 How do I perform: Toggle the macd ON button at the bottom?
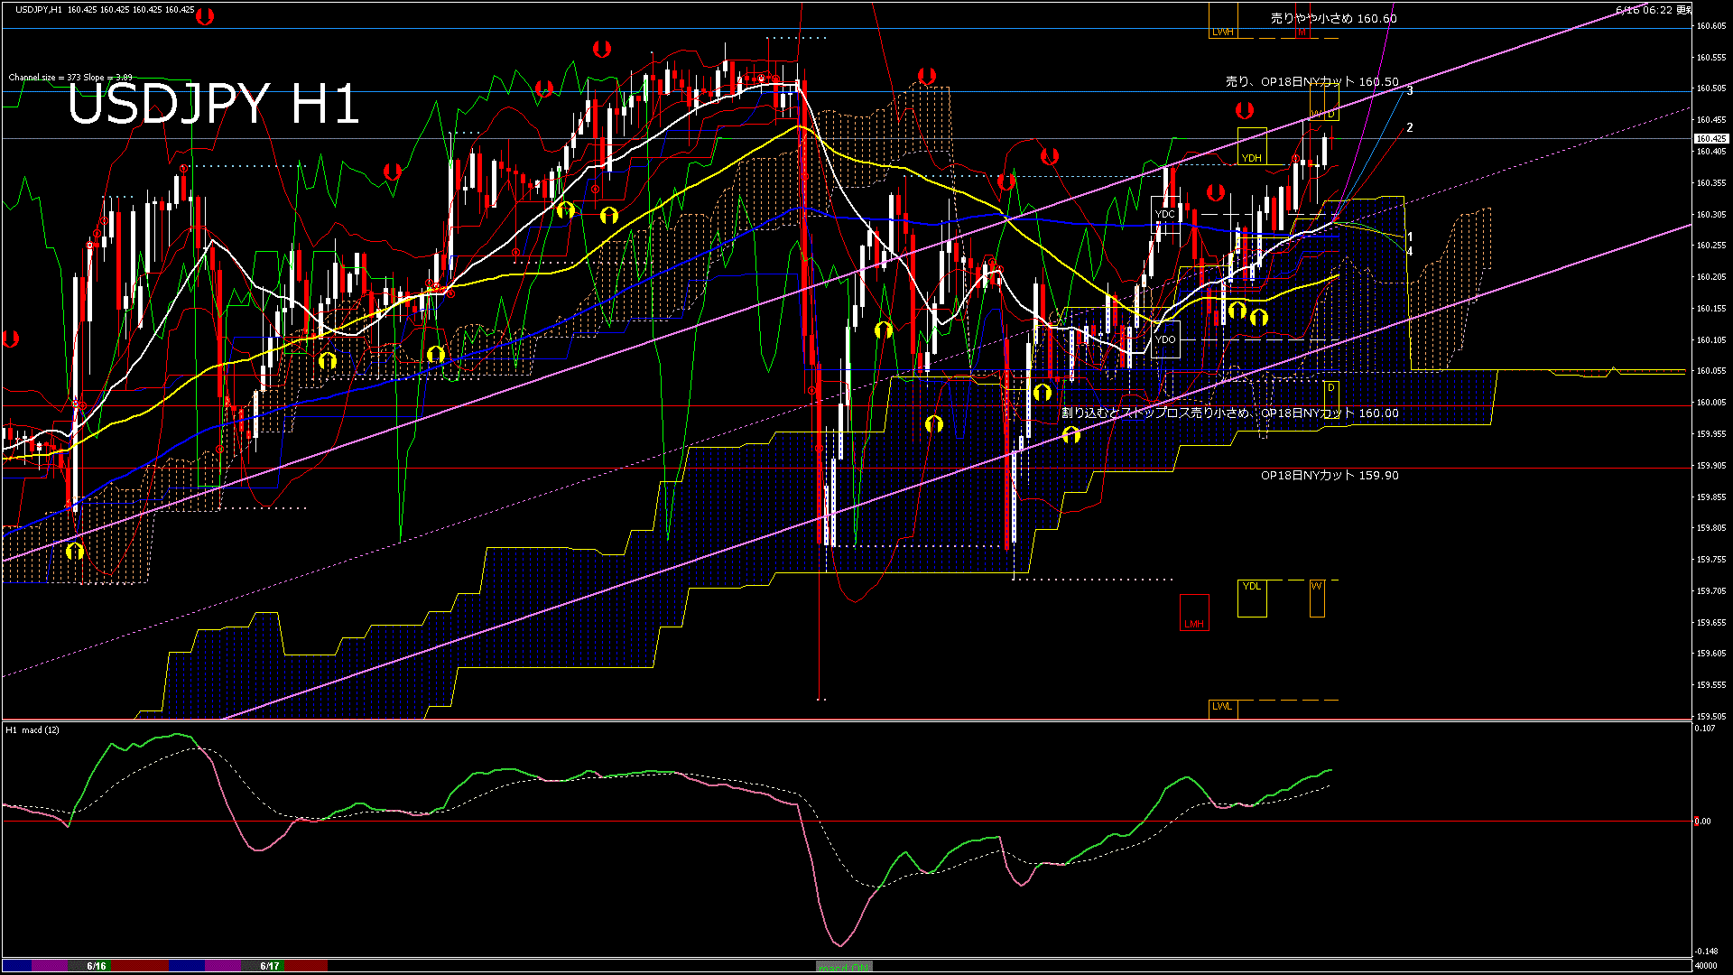click(844, 966)
